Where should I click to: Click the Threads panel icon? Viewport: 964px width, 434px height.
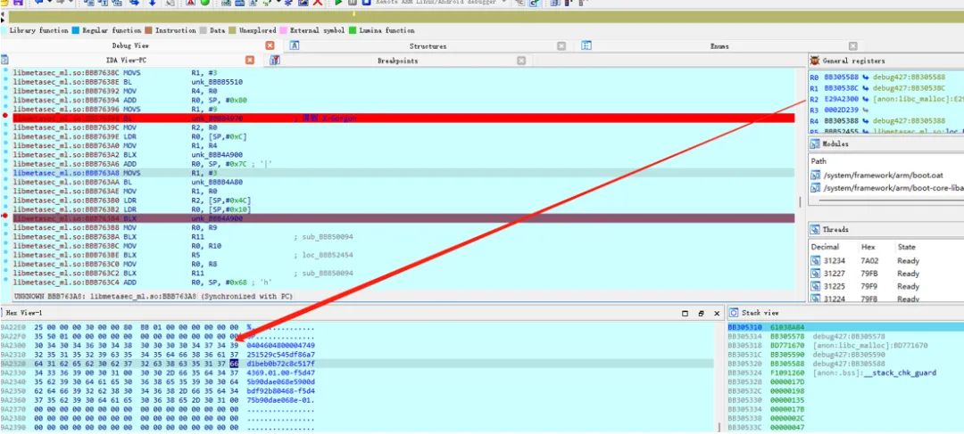point(815,229)
